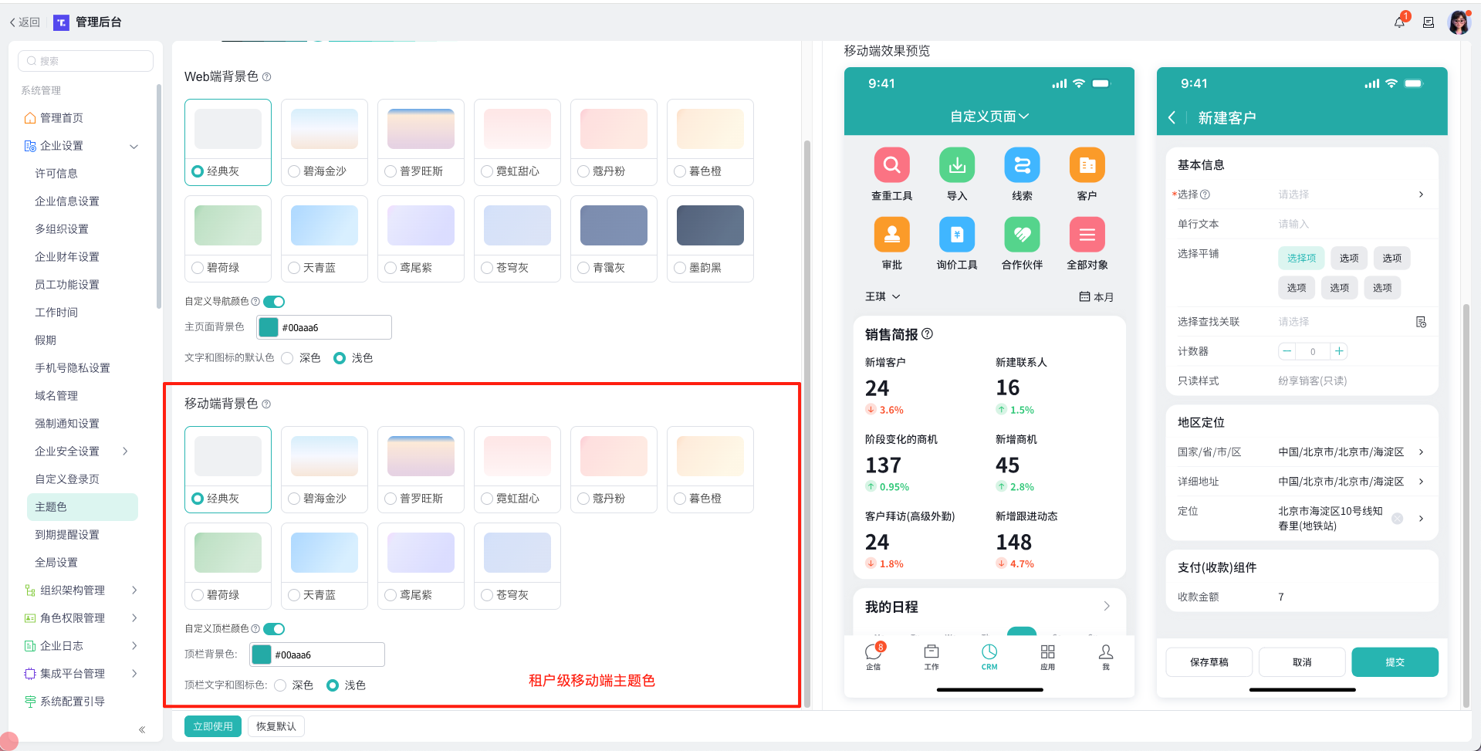Click the notification bell icon
Image resolution: width=1481 pixels, height=751 pixels.
1399,22
